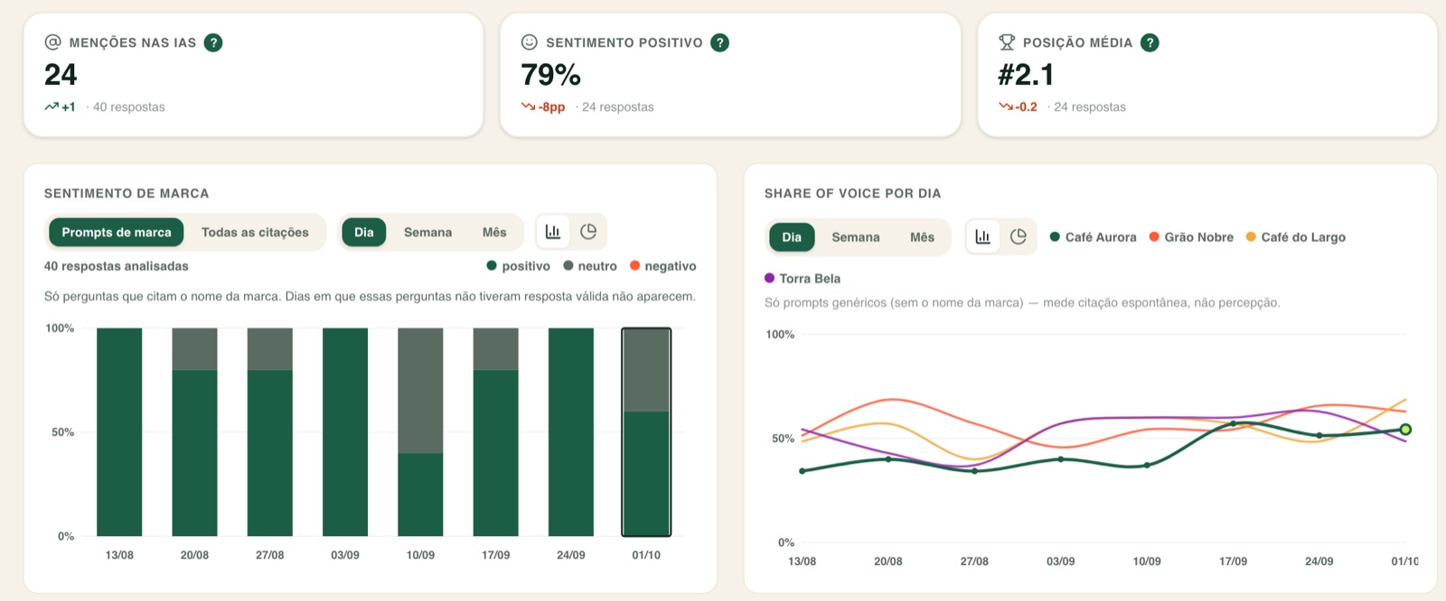This screenshot has height=601, width=1446.
Task: Click the smiley icon on sentiment card
Action: (530, 42)
